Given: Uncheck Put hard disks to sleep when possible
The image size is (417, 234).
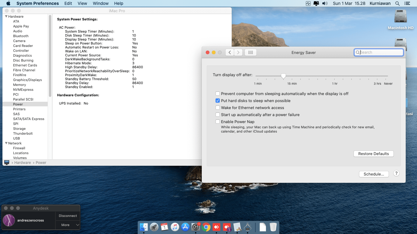Looking at the screenshot, I should click(x=218, y=101).
